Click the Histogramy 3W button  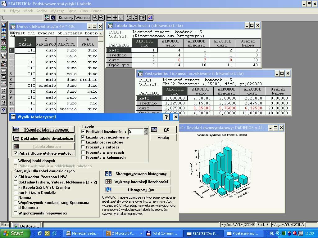tap(138, 190)
